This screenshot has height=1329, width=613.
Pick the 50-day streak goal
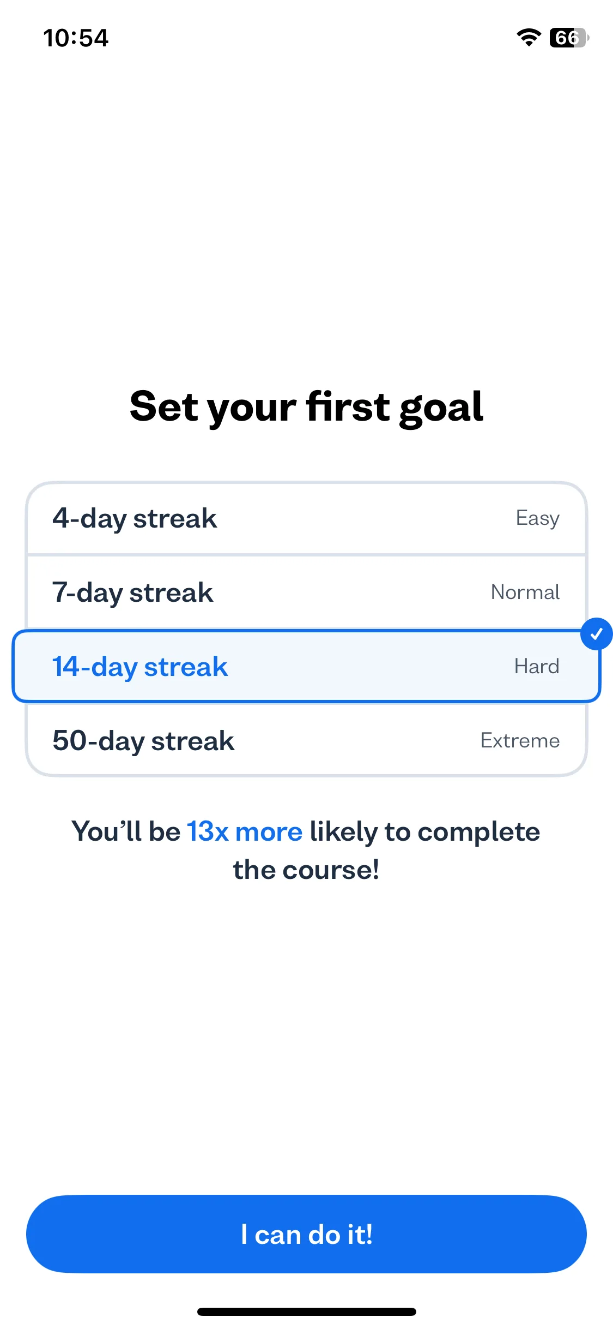(x=306, y=740)
